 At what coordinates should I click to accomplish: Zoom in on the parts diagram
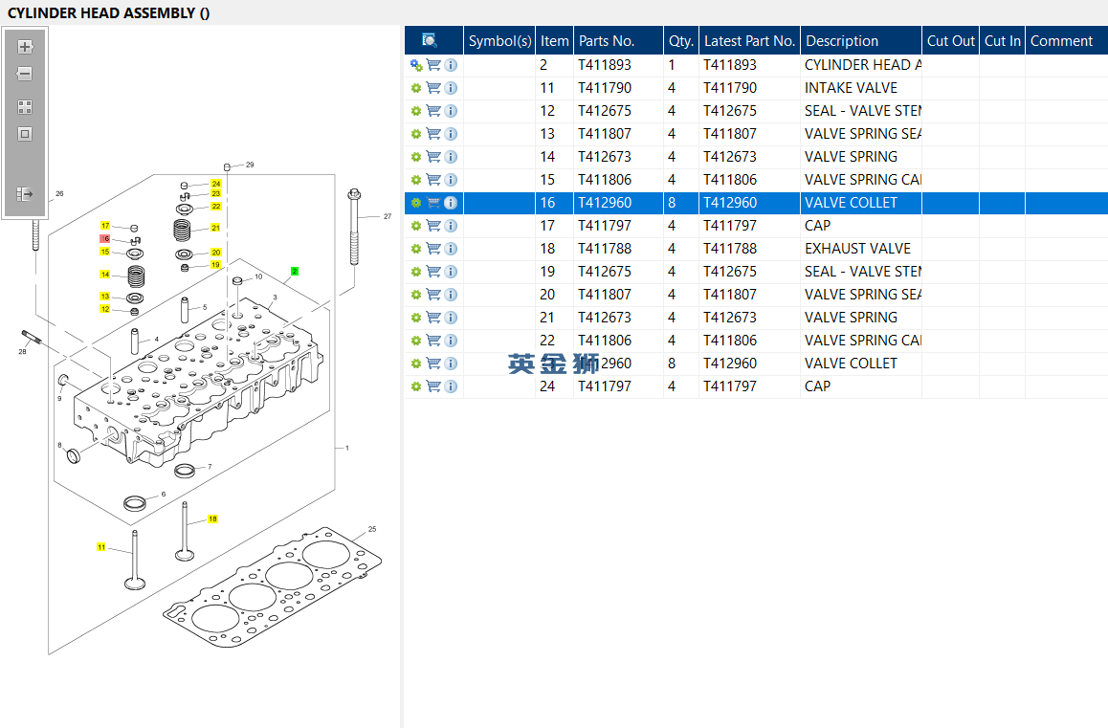click(25, 47)
